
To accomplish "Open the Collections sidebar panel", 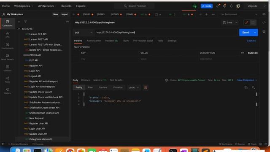I will tap(8, 23).
